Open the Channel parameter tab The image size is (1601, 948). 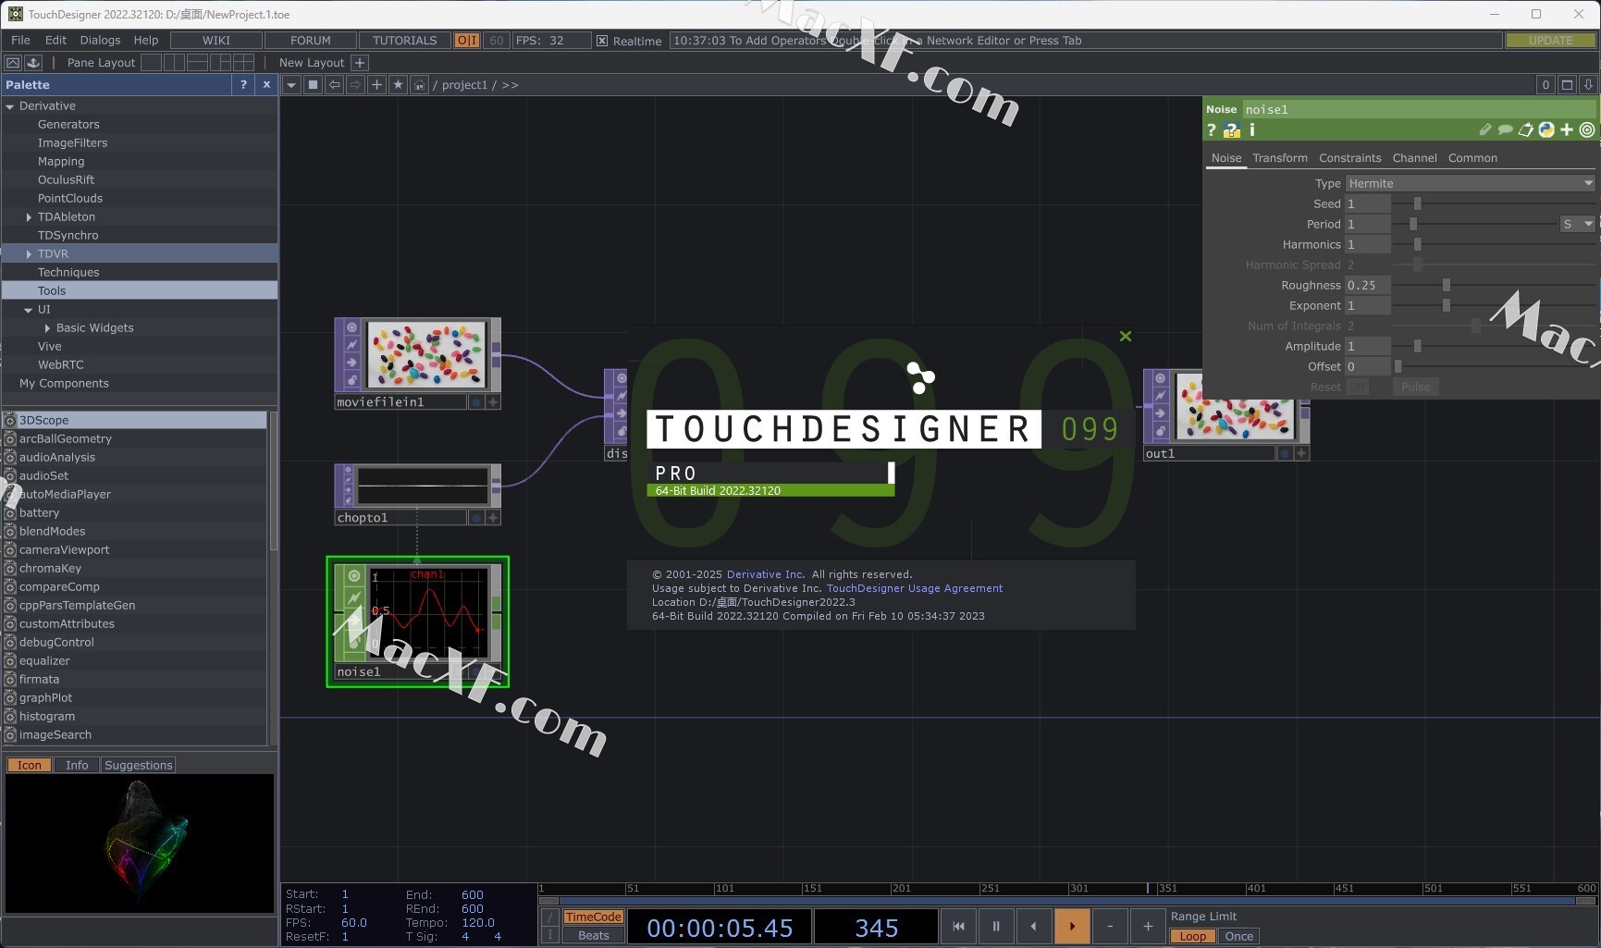tap(1415, 158)
